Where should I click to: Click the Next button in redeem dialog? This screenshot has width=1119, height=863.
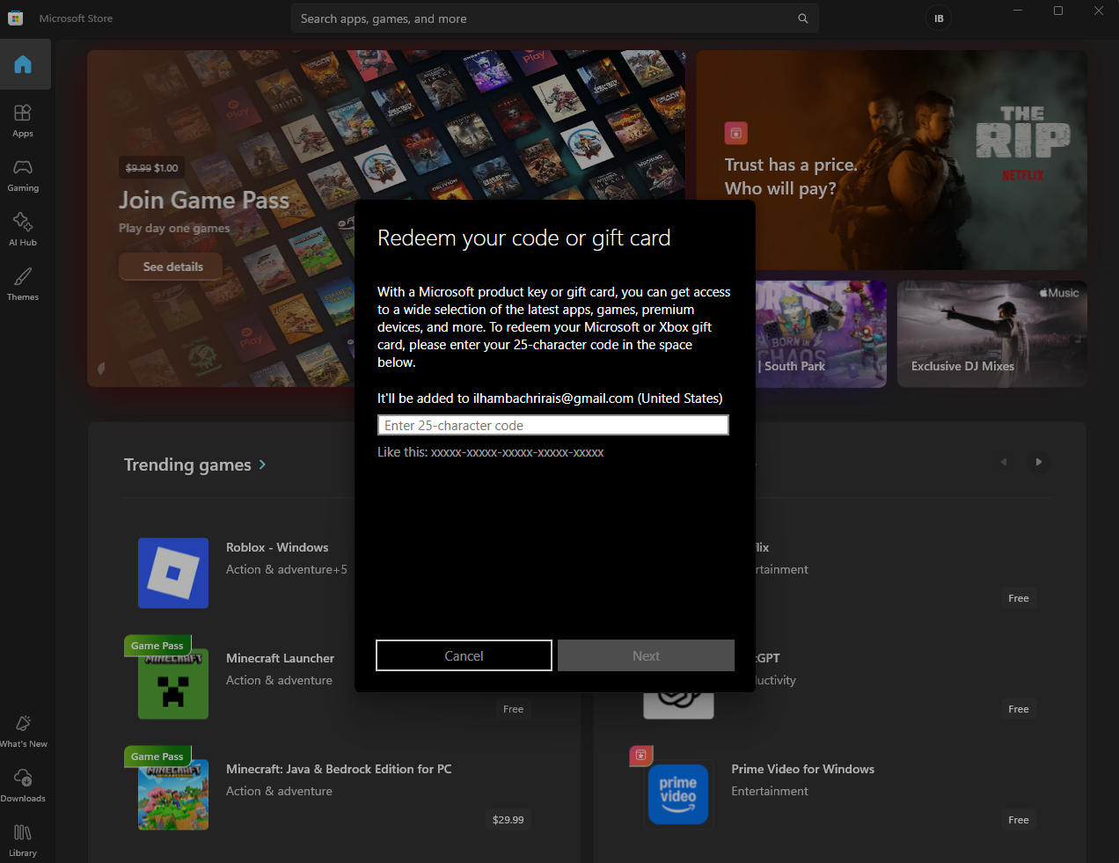646,655
